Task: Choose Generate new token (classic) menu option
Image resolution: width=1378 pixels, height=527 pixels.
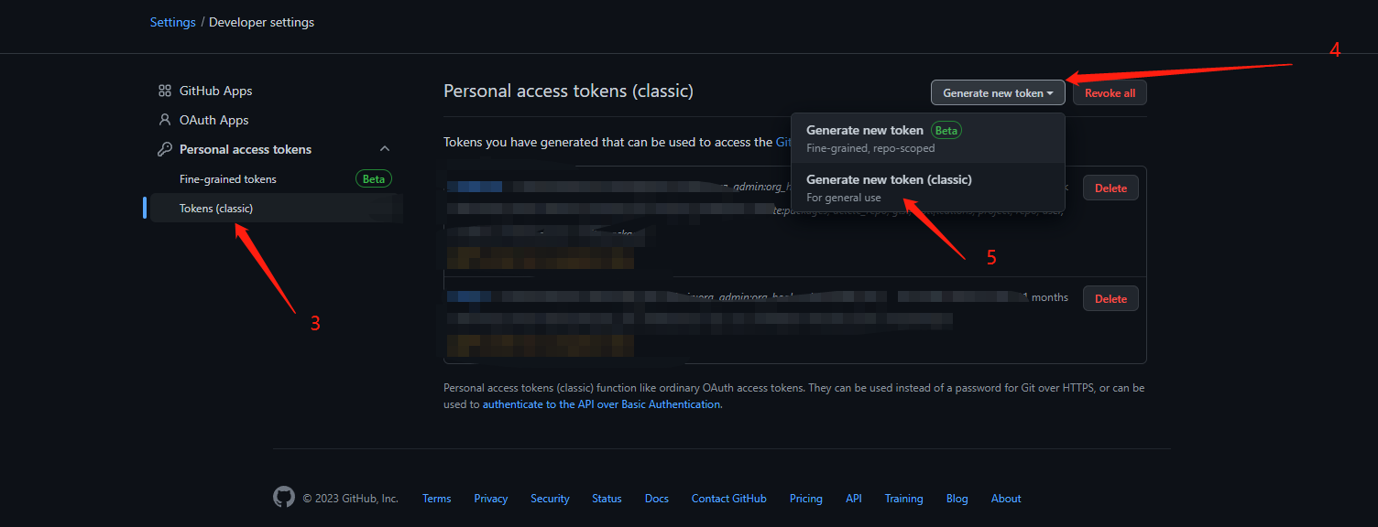Action: pos(889,180)
